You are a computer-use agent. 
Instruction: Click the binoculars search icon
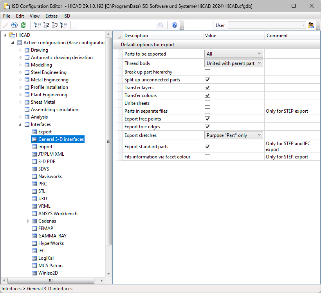pyautogui.click(x=160, y=25)
